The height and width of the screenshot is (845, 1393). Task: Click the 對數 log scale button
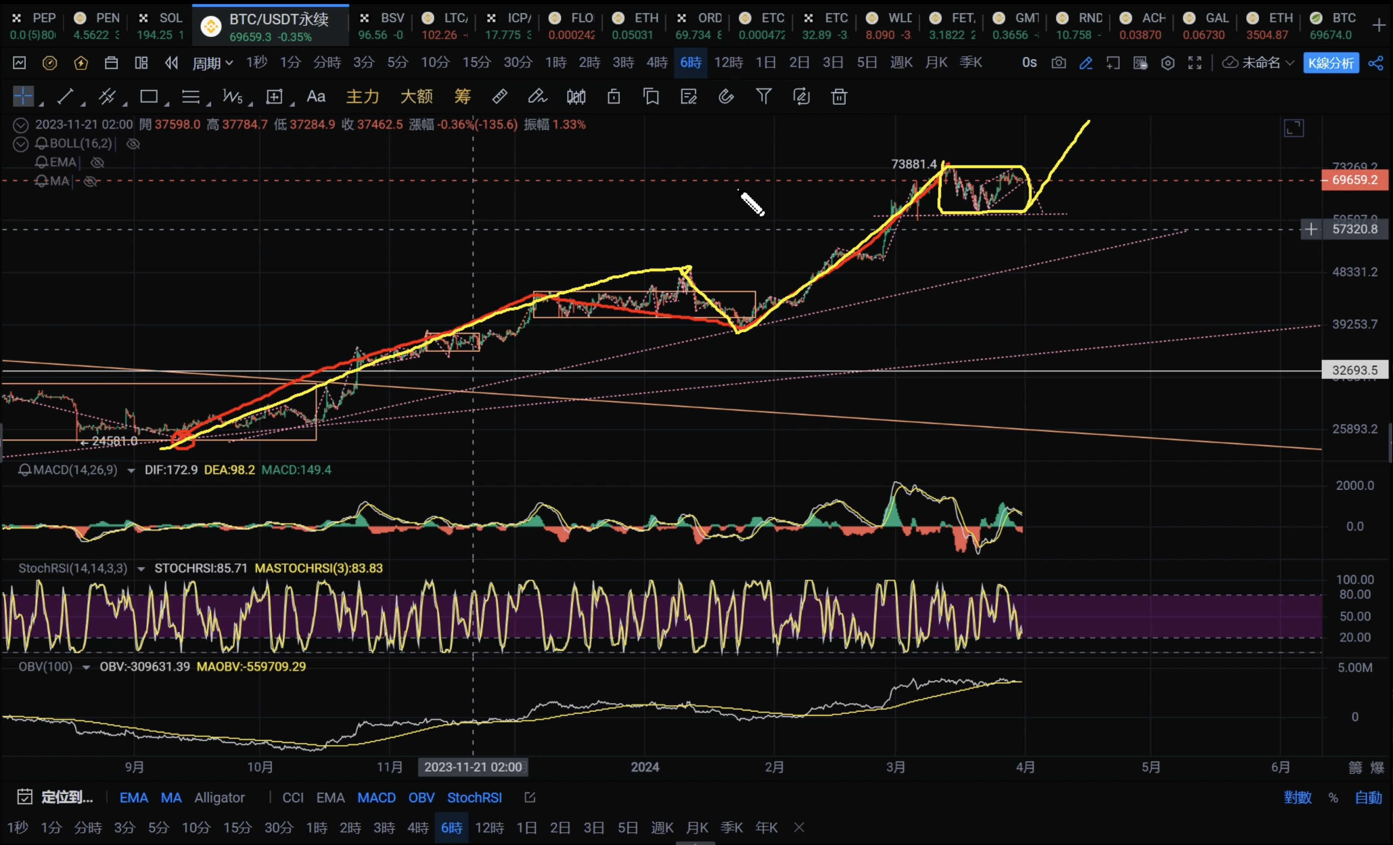(x=1297, y=798)
